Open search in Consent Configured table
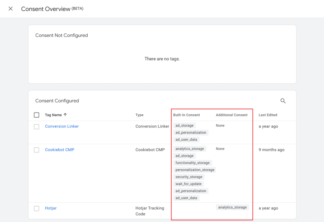The height and width of the screenshot is (222, 324). coord(283,101)
